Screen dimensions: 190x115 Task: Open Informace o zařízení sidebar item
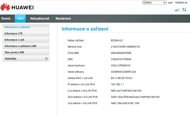pyautogui.click(x=26, y=27)
